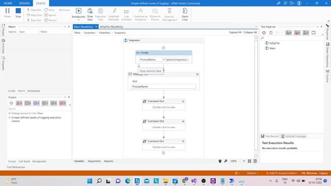This screenshot has height=186, width=331.
Task: Collapse the Message Box activity
Action: click(197, 74)
